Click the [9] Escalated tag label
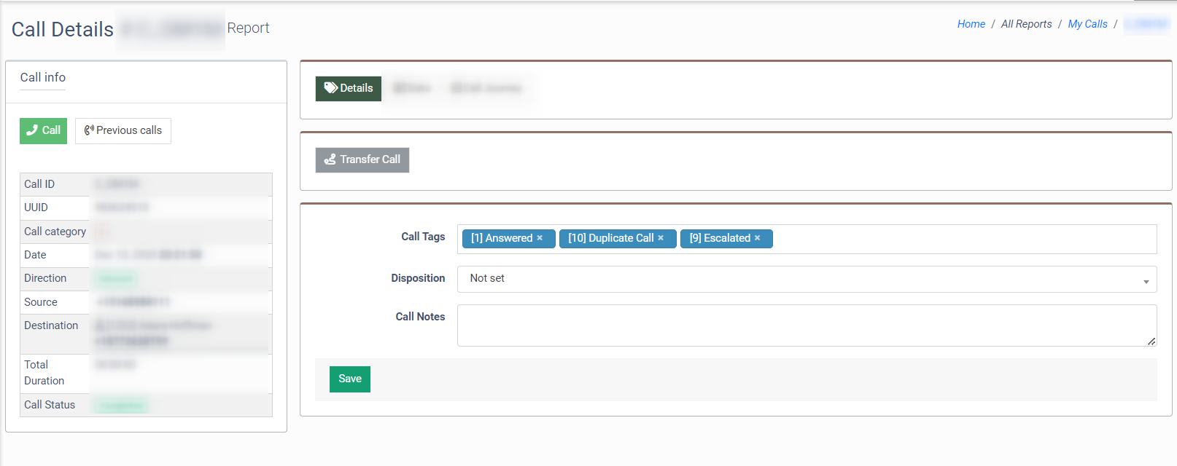Screen dimensions: 1177x466 tap(720, 238)
